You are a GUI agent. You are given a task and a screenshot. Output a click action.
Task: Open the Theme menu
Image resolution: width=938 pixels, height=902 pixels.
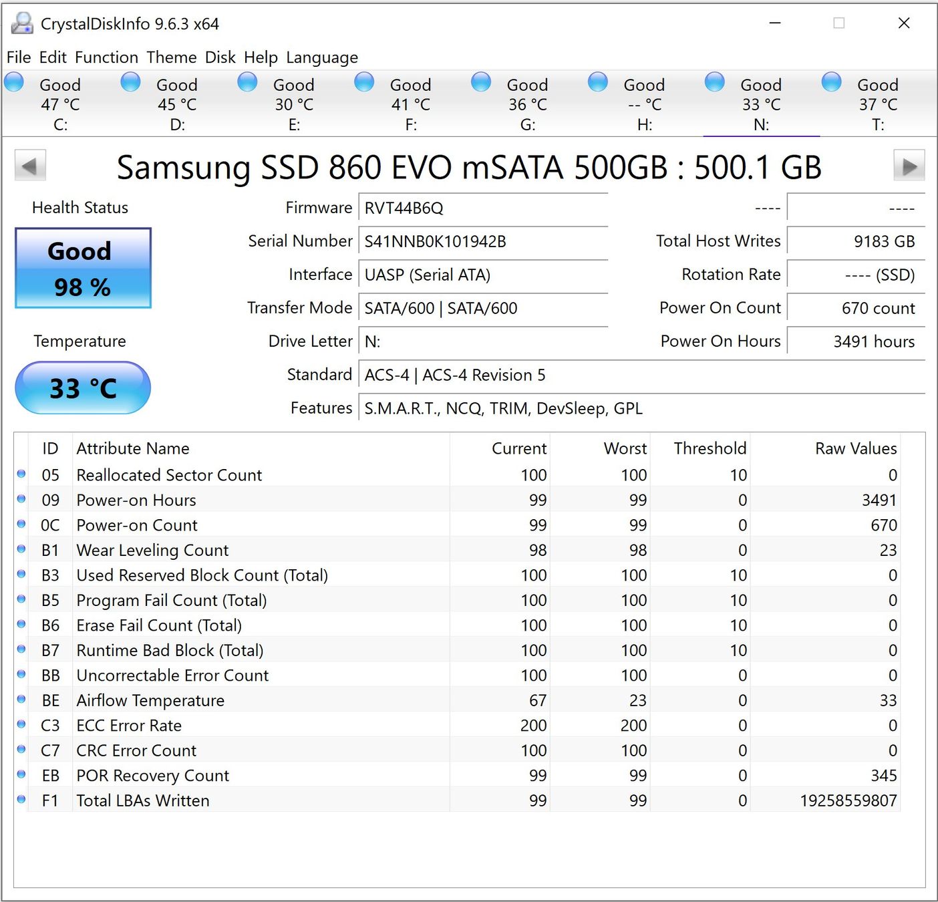(172, 57)
